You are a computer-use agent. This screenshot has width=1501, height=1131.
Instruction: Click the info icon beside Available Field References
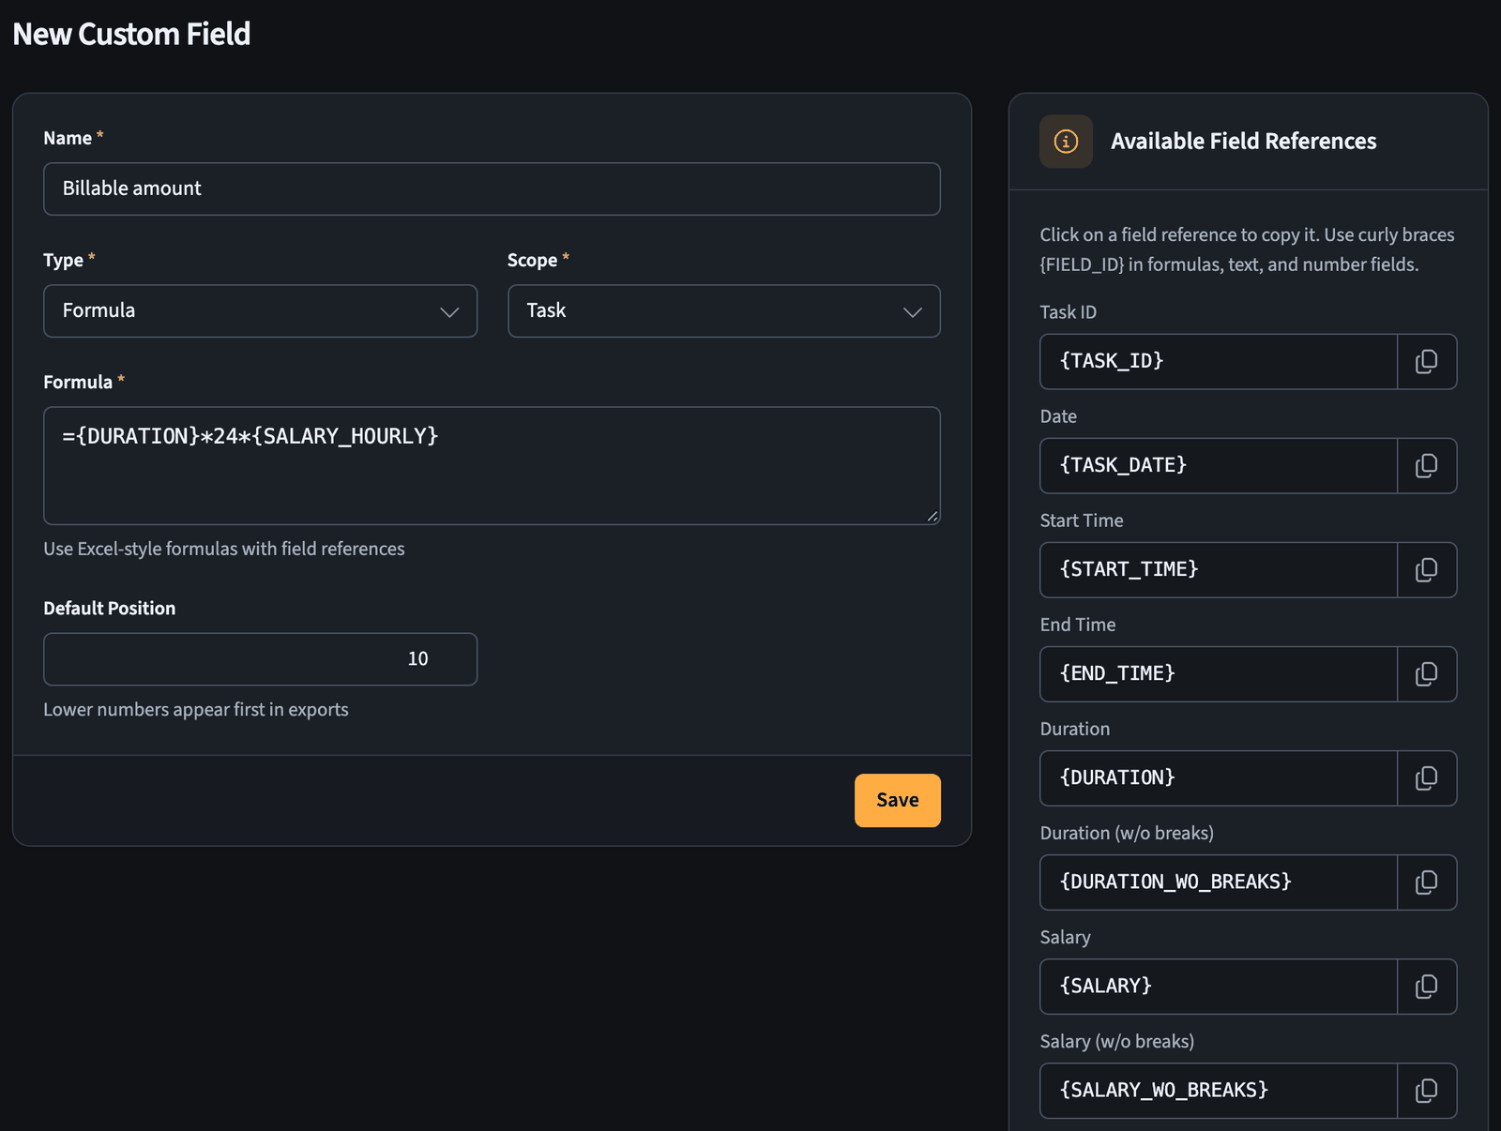tap(1066, 142)
